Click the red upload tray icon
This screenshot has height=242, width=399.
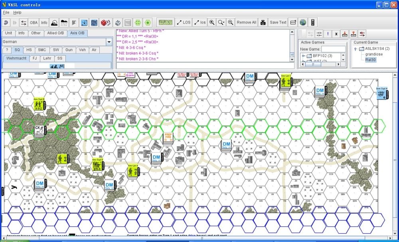point(354,34)
